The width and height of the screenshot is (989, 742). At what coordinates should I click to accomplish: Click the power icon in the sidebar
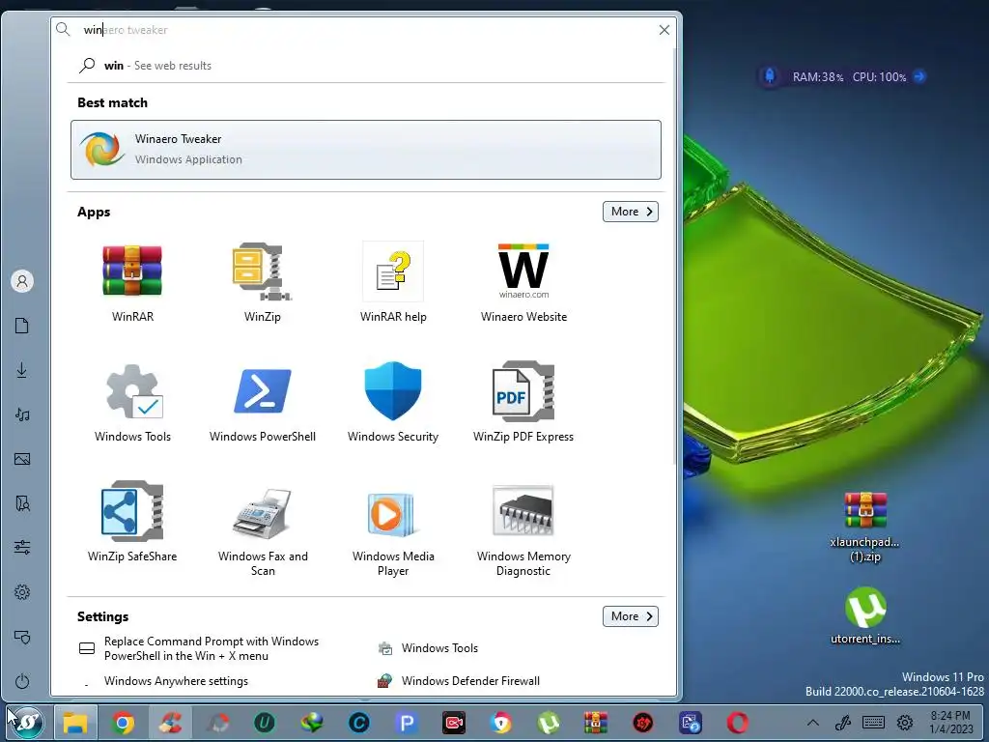pyautogui.click(x=22, y=681)
